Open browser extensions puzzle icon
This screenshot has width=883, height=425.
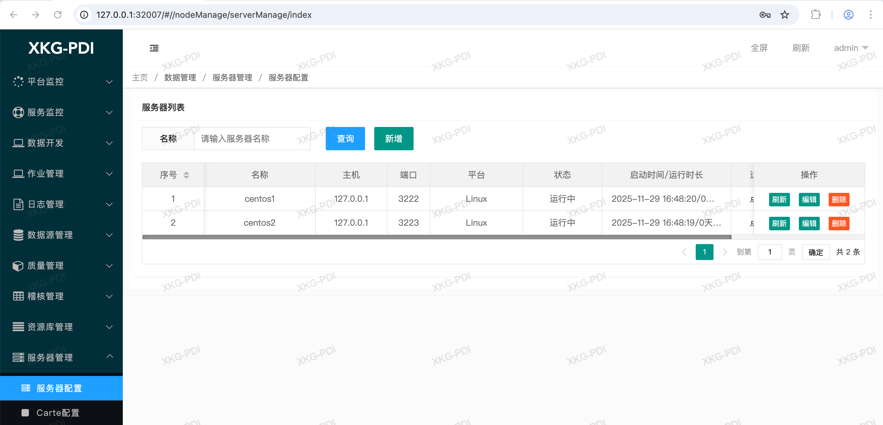[x=815, y=15]
